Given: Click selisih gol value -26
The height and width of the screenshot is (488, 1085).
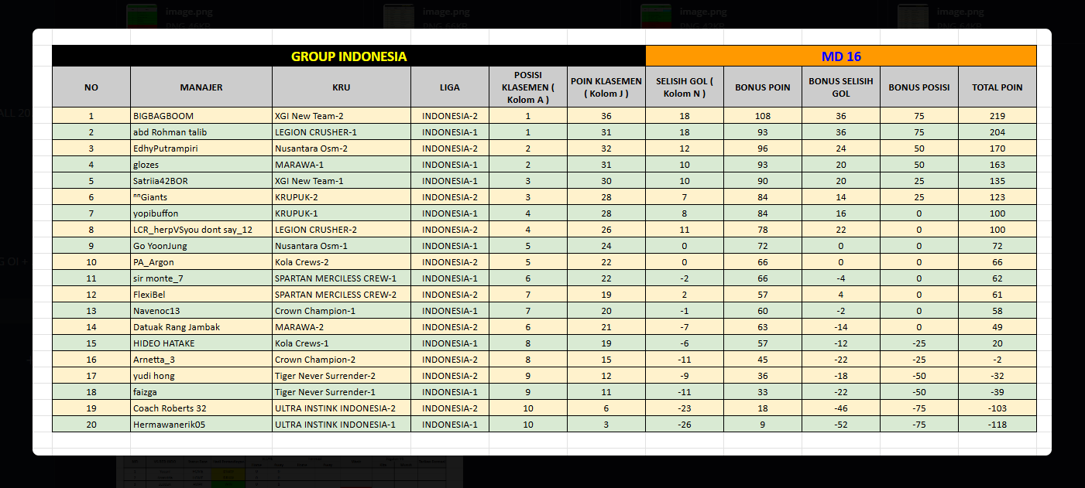Looking at the screenshot, I should tap(685, 425).
